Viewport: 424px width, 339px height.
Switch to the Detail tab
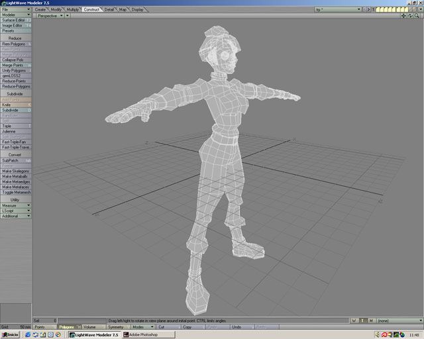coord(109,9)
